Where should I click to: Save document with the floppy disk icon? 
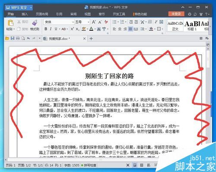click(x=13, y=39)
